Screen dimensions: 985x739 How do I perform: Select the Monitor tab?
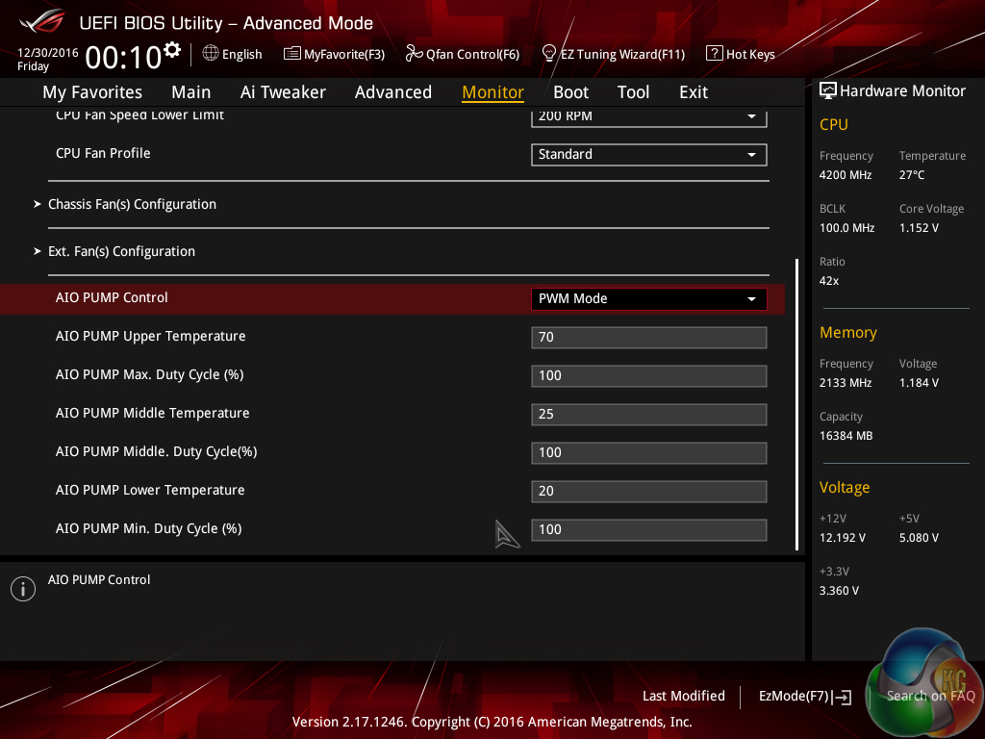493,92
